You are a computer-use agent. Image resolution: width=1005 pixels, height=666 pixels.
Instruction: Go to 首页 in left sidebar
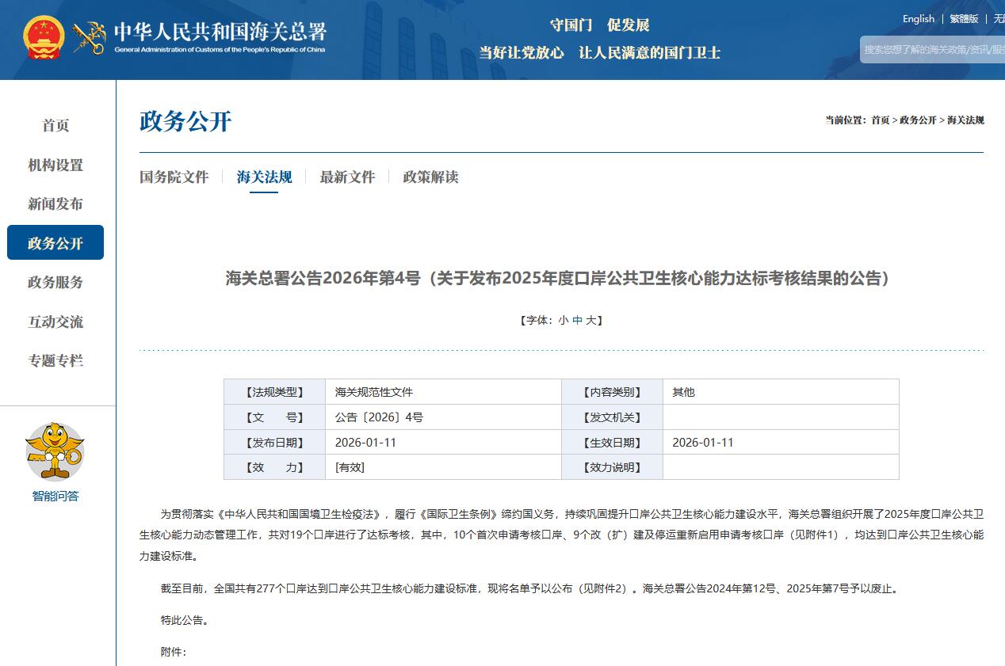click(55, 125)
